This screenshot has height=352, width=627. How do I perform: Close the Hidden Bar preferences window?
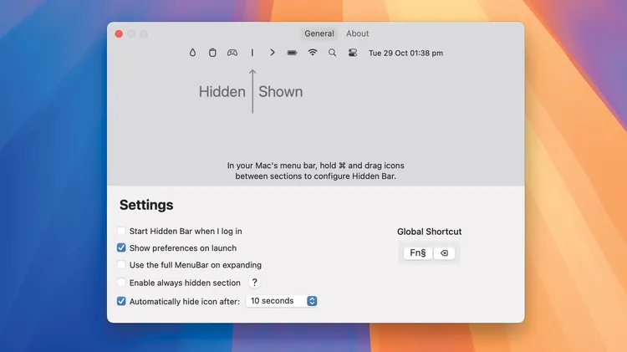tap(119, 34)
